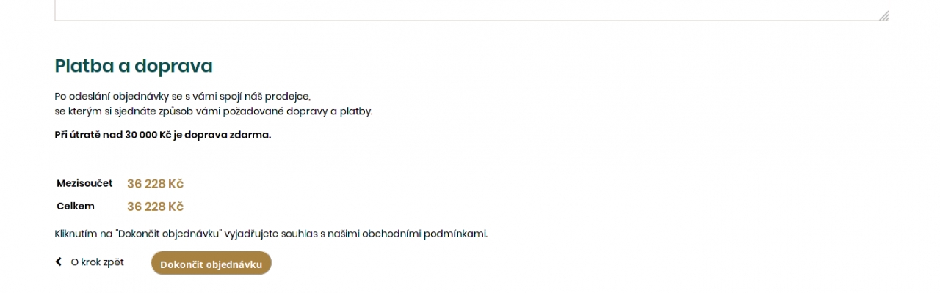
Task: Click the bold free shipping notice
Action: point(163,135)
